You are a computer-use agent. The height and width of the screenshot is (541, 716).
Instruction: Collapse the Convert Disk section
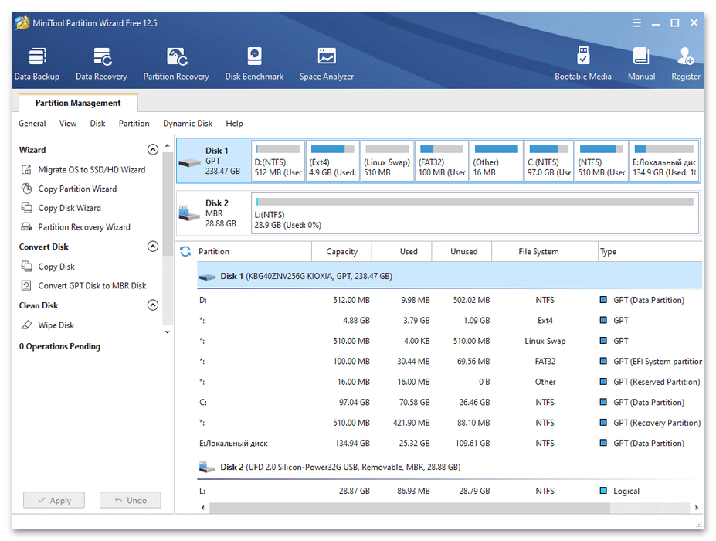point(152,247)
